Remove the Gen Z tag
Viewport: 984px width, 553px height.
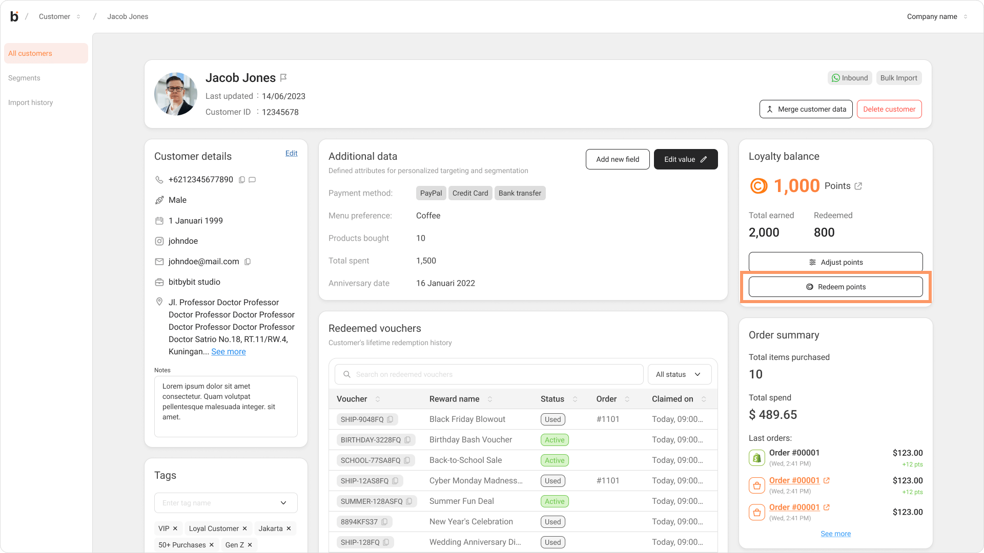(250, 545)
